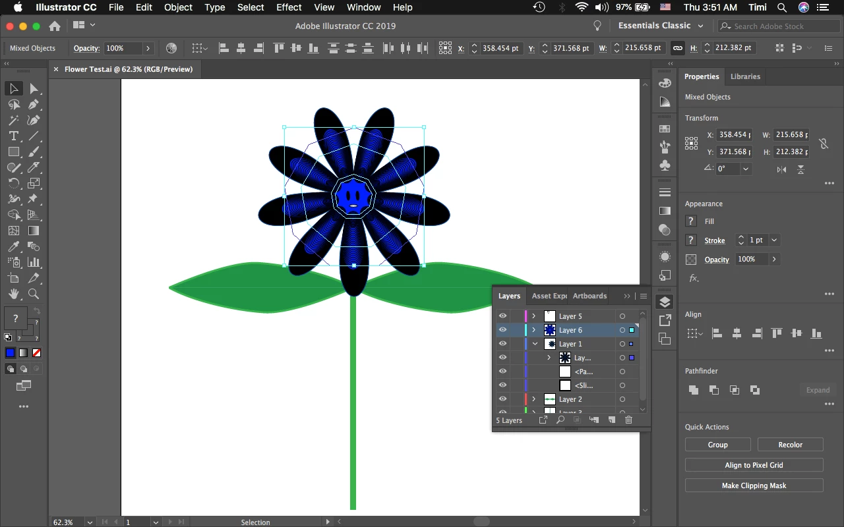Viewport: 844px width, 527px height.
Task: Select the Line Segment tool
Action: click(x=34, y=136)
